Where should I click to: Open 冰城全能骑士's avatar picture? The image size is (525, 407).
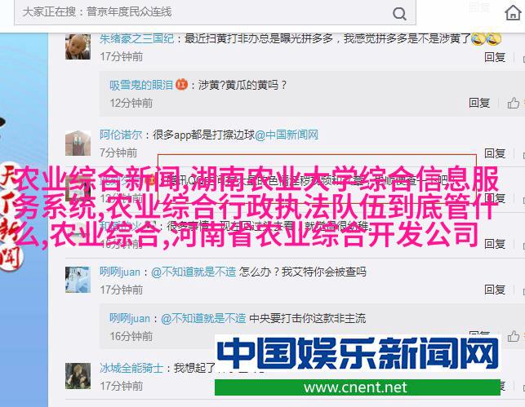[x=78, y=376]
